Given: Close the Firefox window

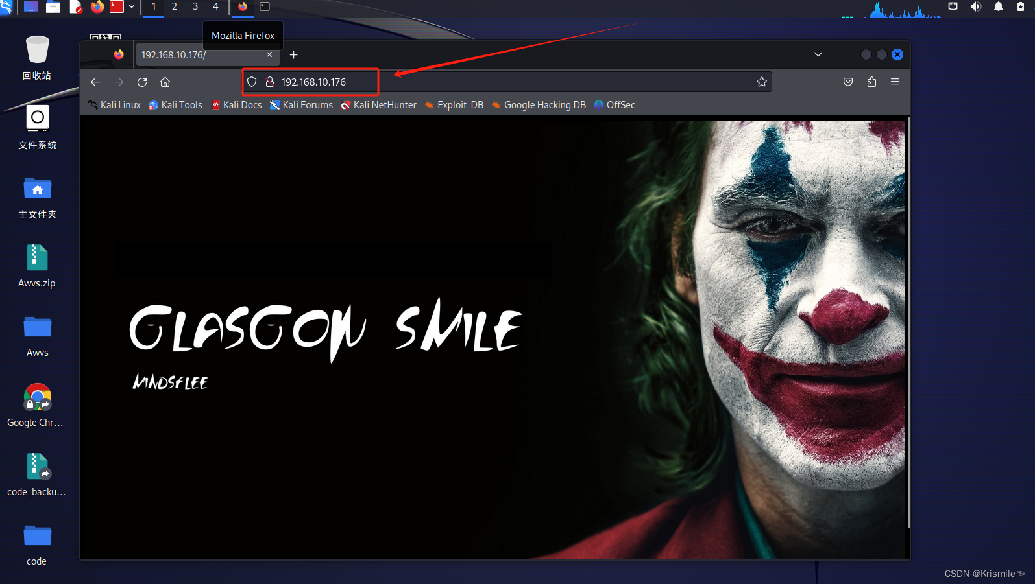Looking at the screenshot, I should coord(897,54).
